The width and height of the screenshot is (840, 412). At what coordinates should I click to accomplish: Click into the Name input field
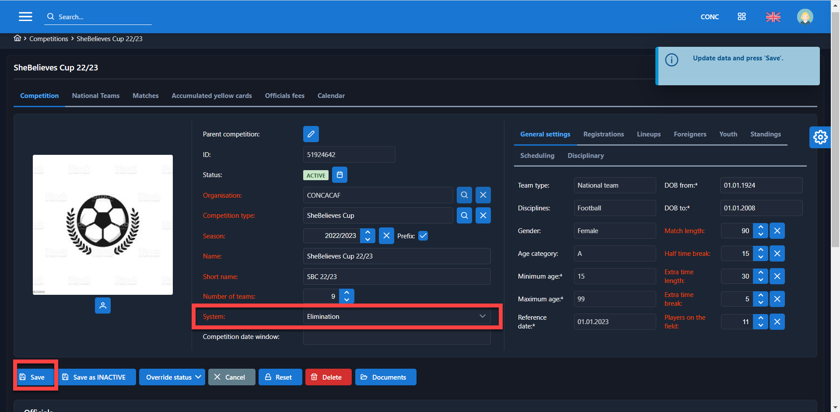tap(396, 256)
